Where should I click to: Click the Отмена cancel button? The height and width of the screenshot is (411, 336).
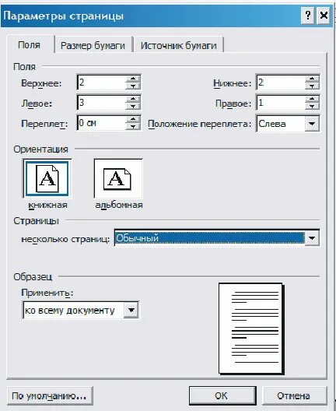[x=294, y=395]
